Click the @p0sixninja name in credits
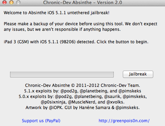The image size is (165, 126). pos(54,102)
